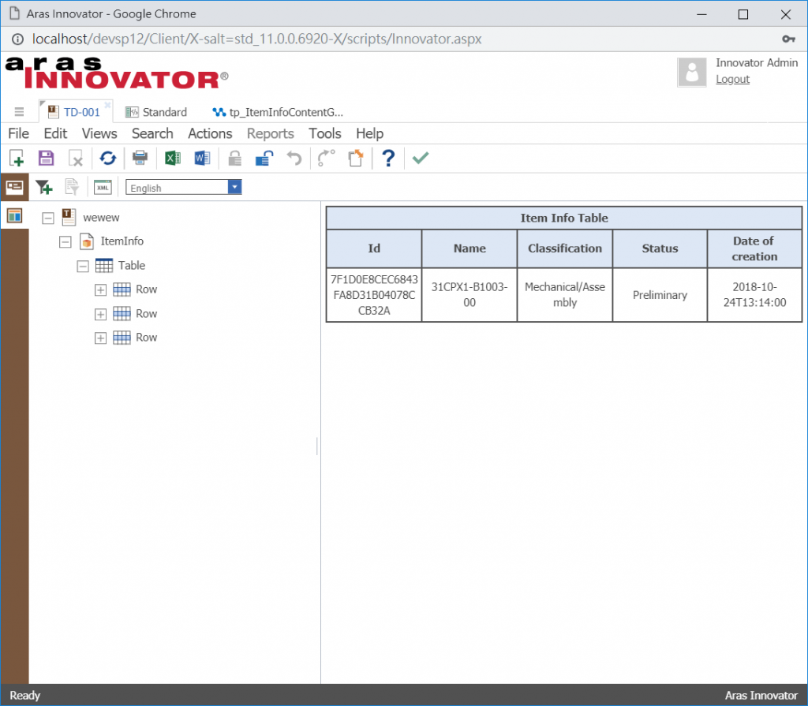The width and height of the screenshot is (808, 706).
Task: Switch to the Standard tab
Action: pos(157,112)
